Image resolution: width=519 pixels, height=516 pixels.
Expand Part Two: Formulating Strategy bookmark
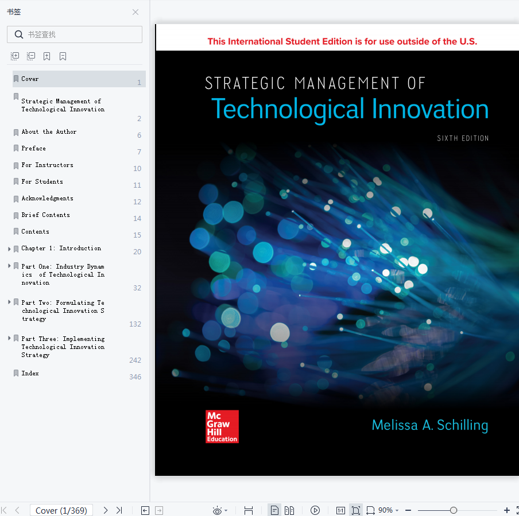[9, 302]
